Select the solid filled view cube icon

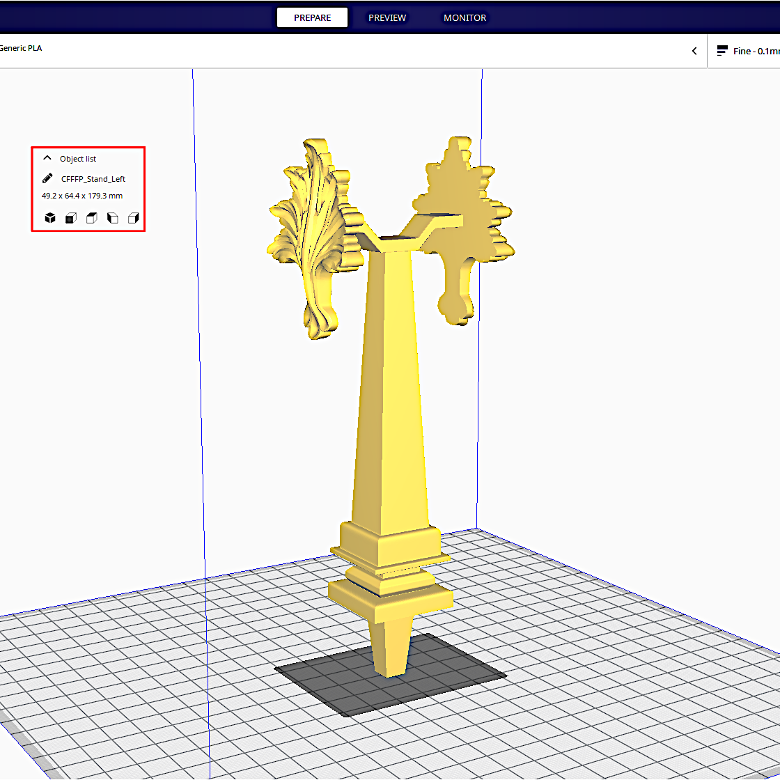tap(50, 217)
